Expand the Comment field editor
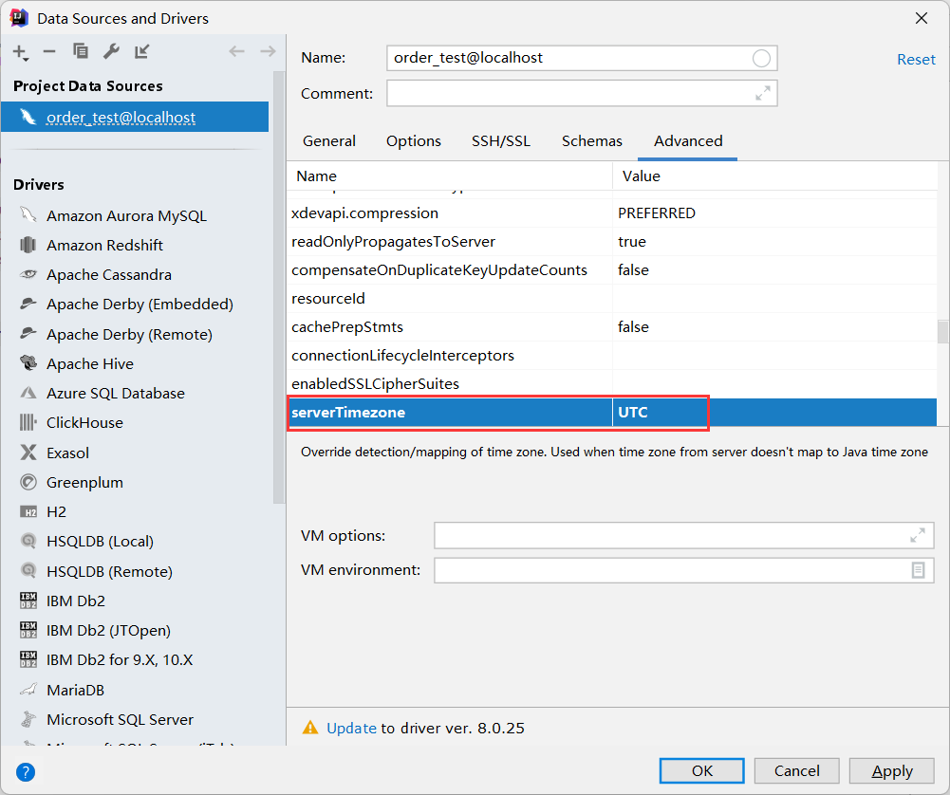950x795 pixels. [763, 93]
